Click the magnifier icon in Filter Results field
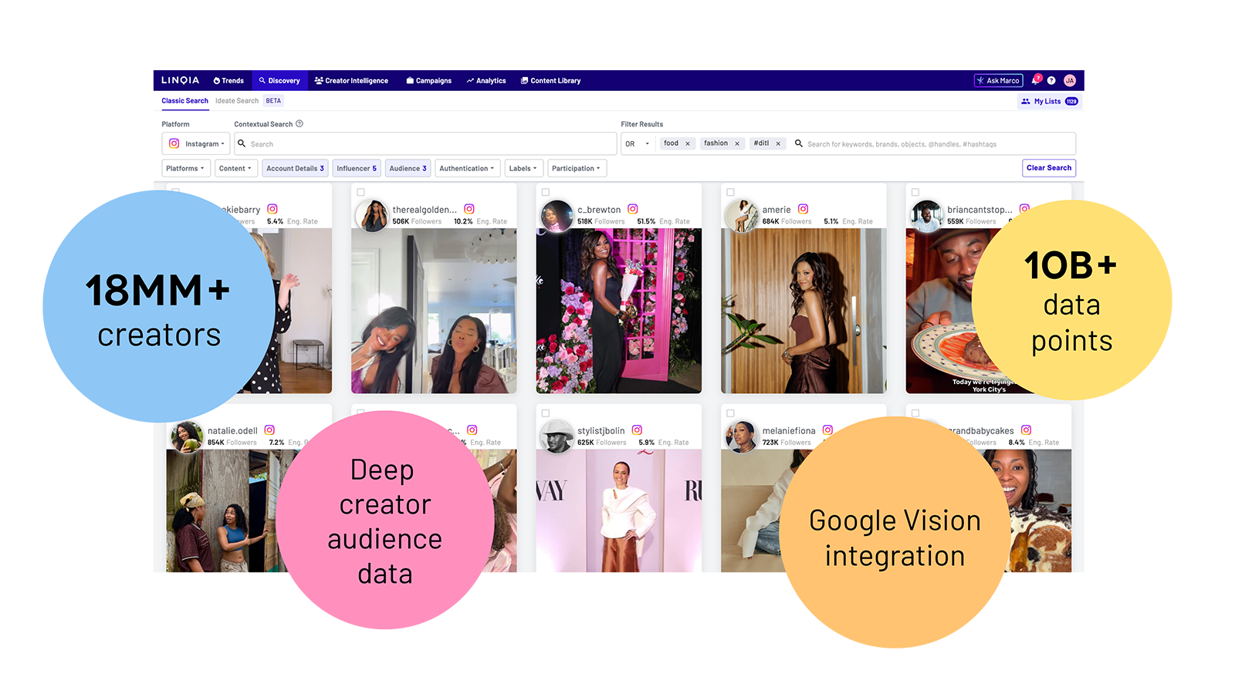 coord(799,143)
